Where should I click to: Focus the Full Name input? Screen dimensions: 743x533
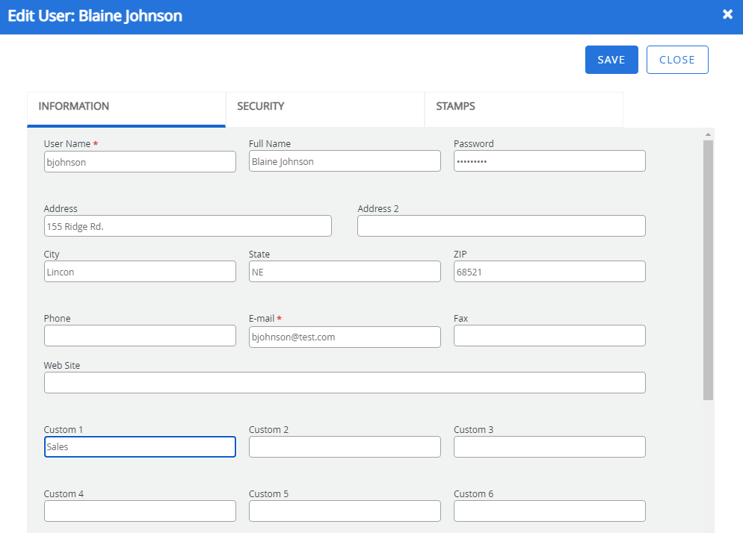[345, 161]
